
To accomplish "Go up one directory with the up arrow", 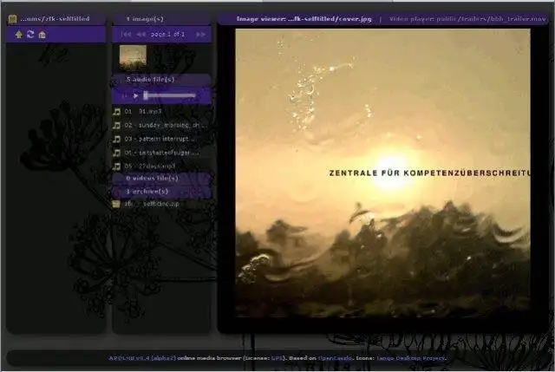I will tap(19, 35).
